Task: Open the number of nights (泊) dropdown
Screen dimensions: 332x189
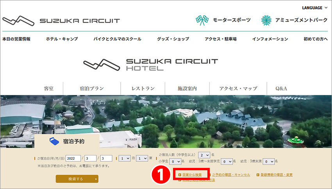Action: [125, 158]
